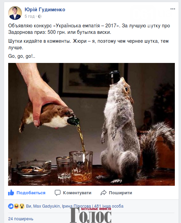Open Ірина Пірогова's profile link
This screenshot has height=223, width=181.
point(76,206)
